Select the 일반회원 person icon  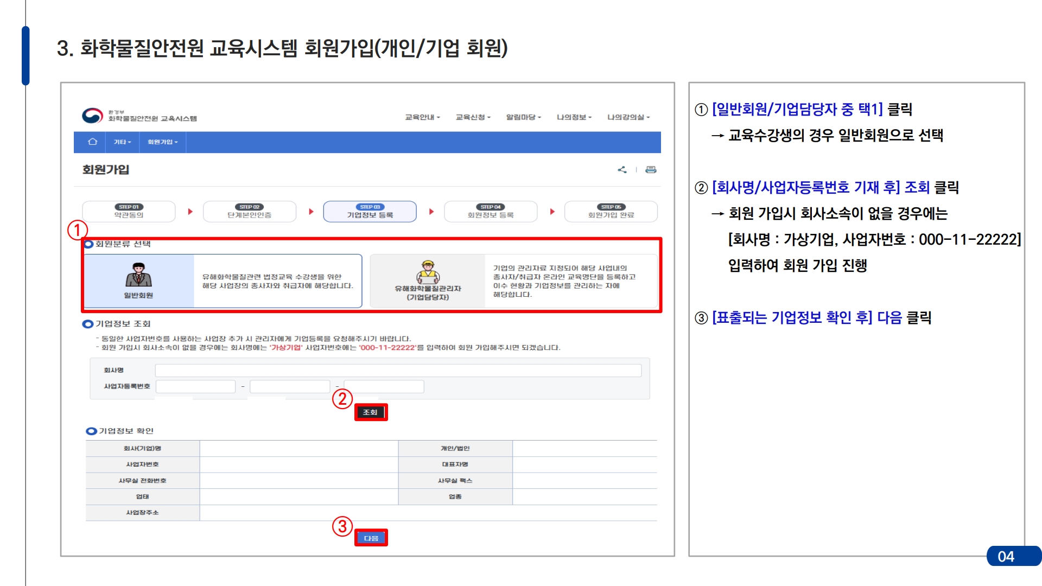click(x=138, y=275)
